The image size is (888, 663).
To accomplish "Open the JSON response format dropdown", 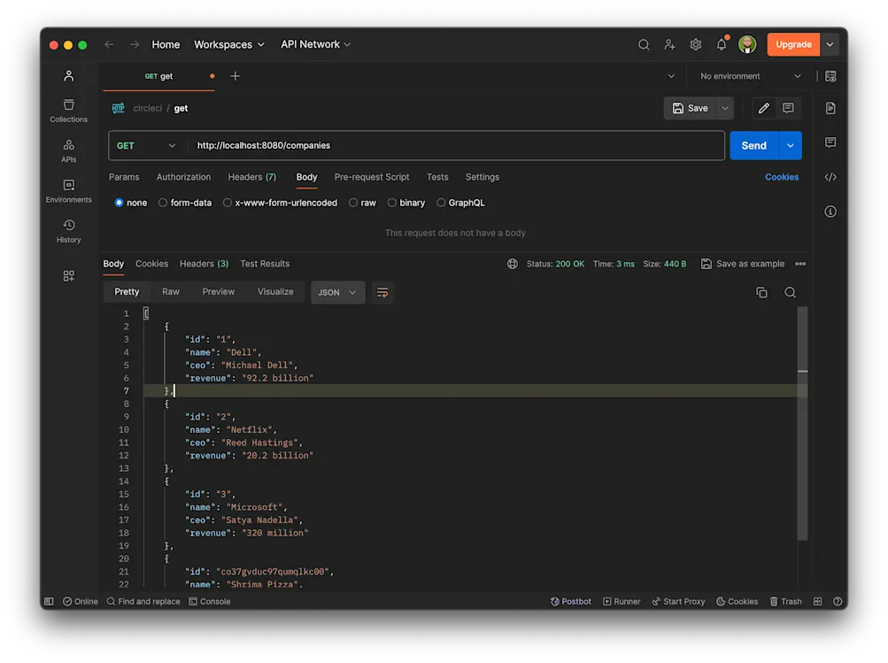I will pyautogui.click(x=337, y=292).
